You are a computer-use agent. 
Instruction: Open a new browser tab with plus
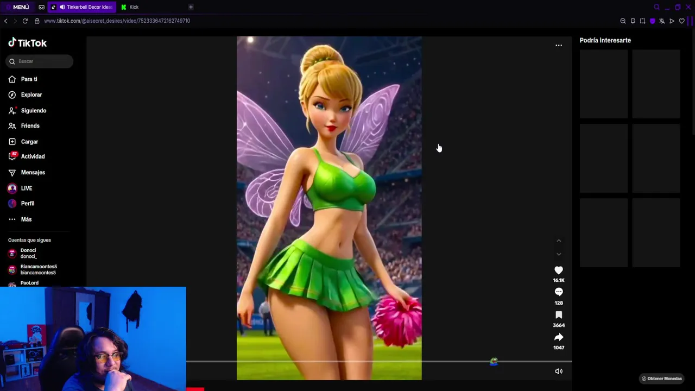tap(191, 7)
